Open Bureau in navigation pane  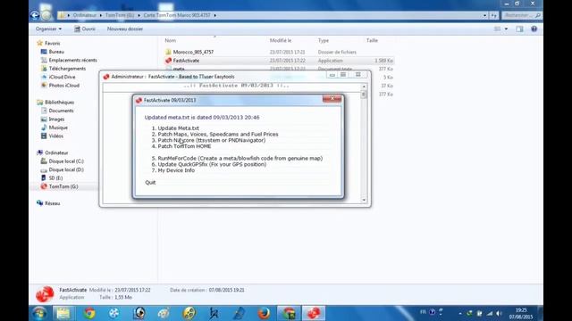pos(56,52)
